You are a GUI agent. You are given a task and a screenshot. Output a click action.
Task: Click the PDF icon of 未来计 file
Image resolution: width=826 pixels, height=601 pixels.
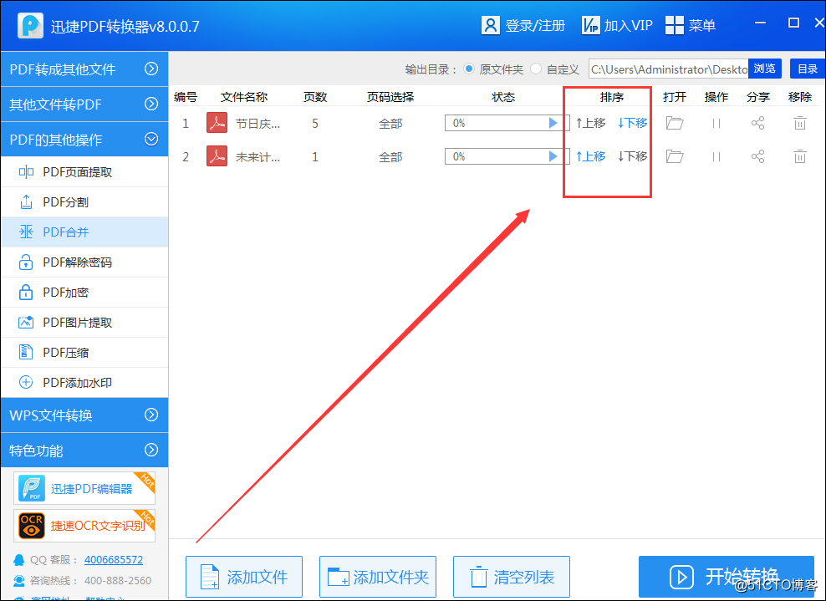(x=217, y=156)
